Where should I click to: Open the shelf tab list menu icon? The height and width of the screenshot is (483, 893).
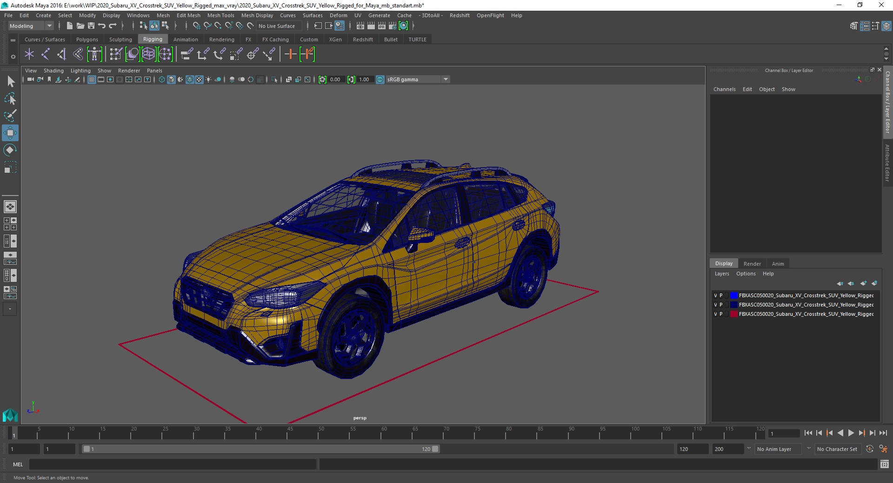pyautogui.click(x=13, y=40)
